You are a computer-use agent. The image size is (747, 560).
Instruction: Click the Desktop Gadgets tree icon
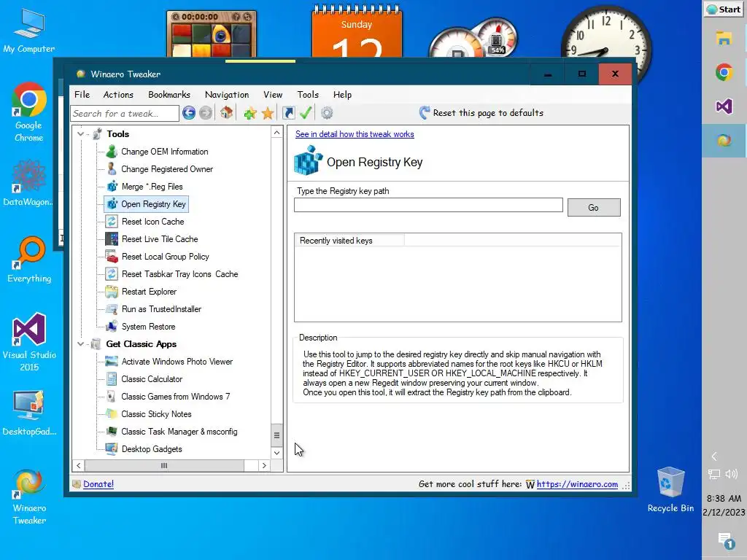point(112,449)
